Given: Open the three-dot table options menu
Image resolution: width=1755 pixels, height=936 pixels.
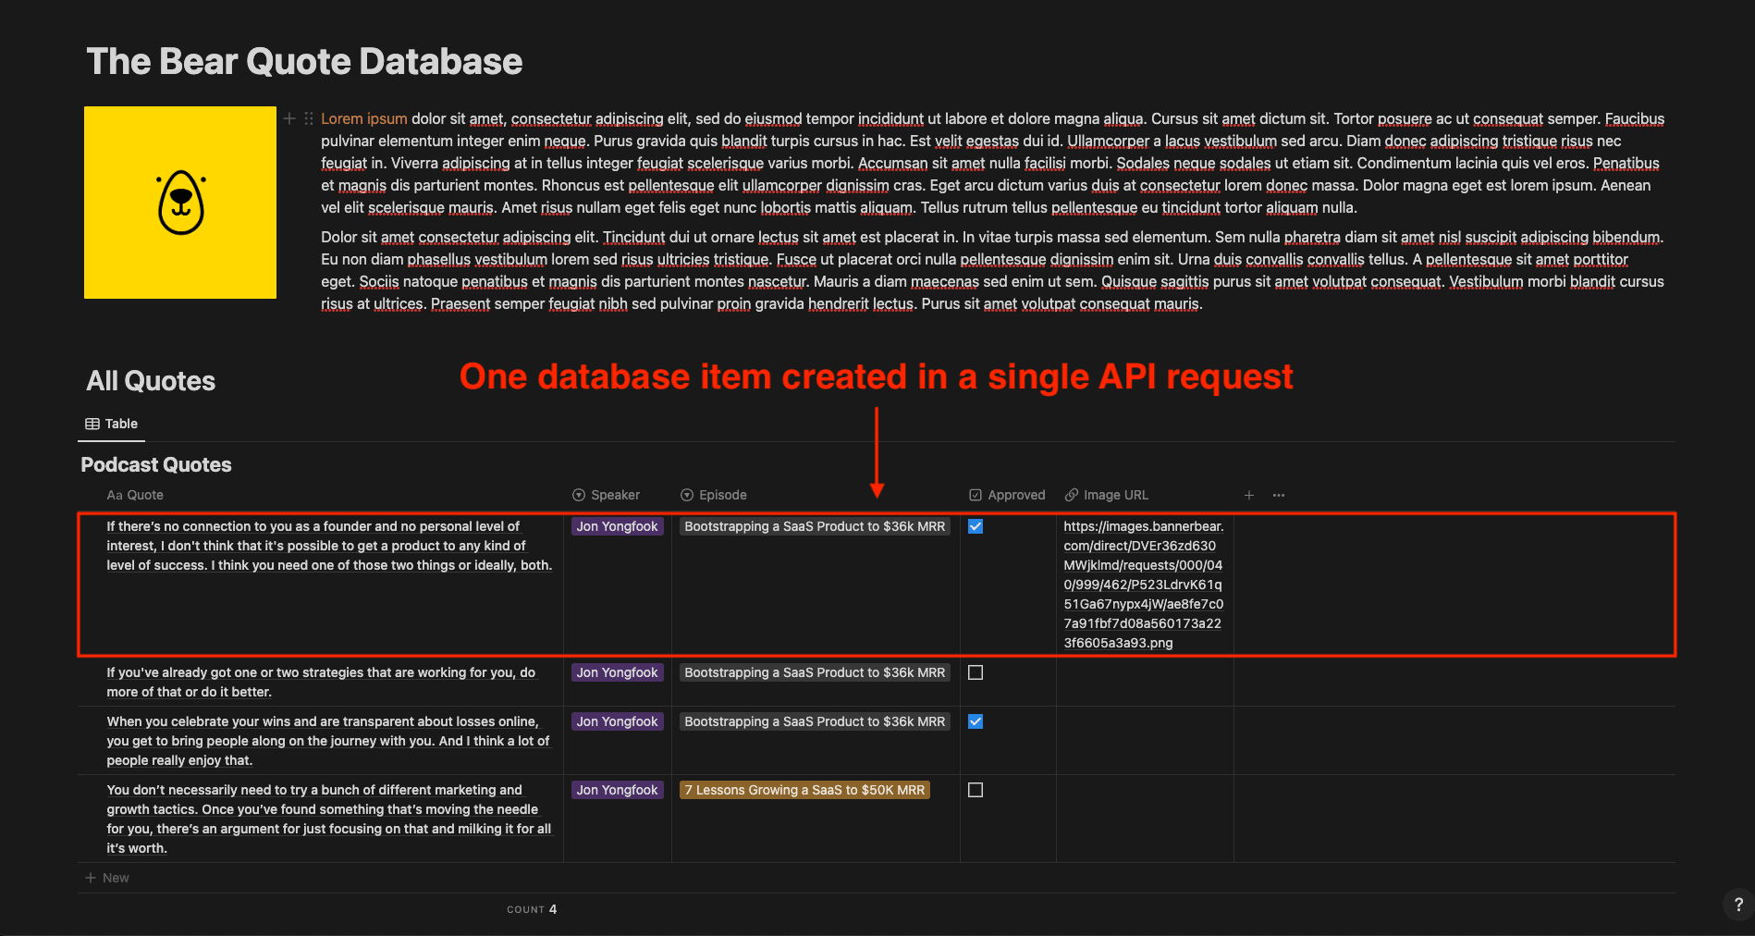Looking at the screenshot, I should pos(1279,495).
